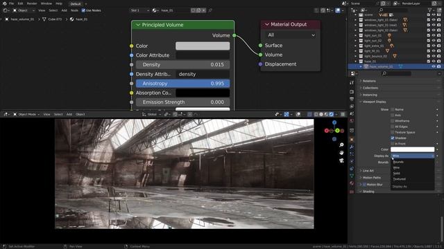This screenshot has width=444, height=249.
Task: Open the Texture properties tab icon
Action: click(352, 192)
